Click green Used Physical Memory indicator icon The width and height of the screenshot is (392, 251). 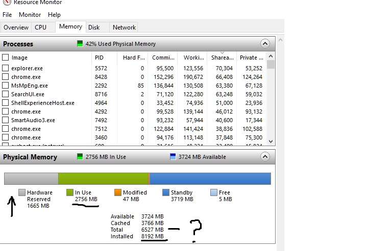point(80,44)
